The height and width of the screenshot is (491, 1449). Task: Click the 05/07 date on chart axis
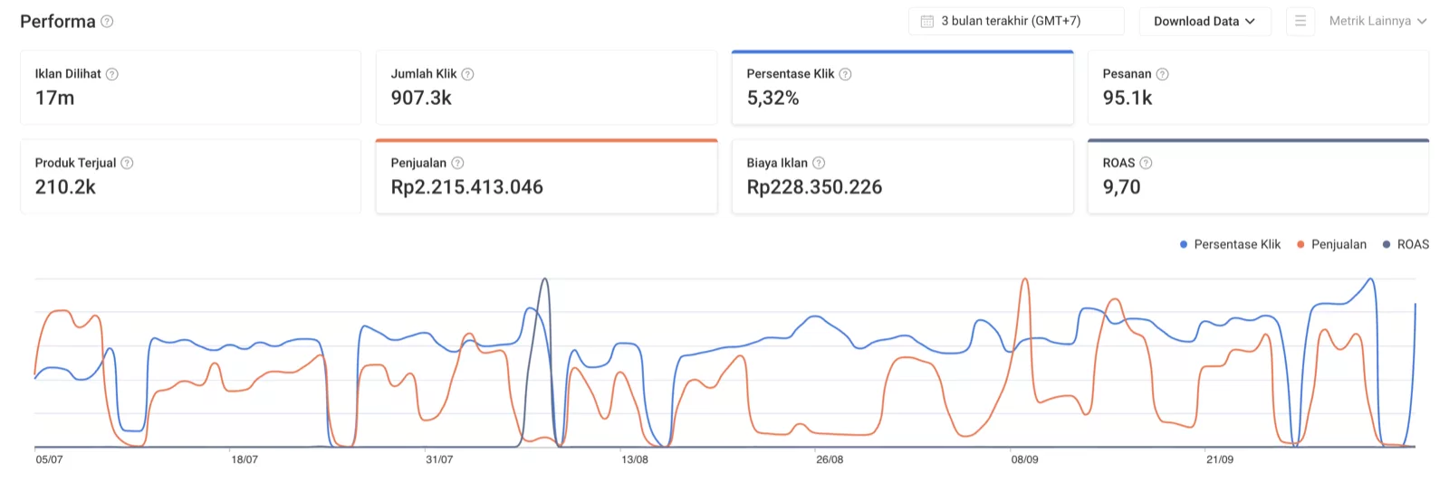coord(50,459)
